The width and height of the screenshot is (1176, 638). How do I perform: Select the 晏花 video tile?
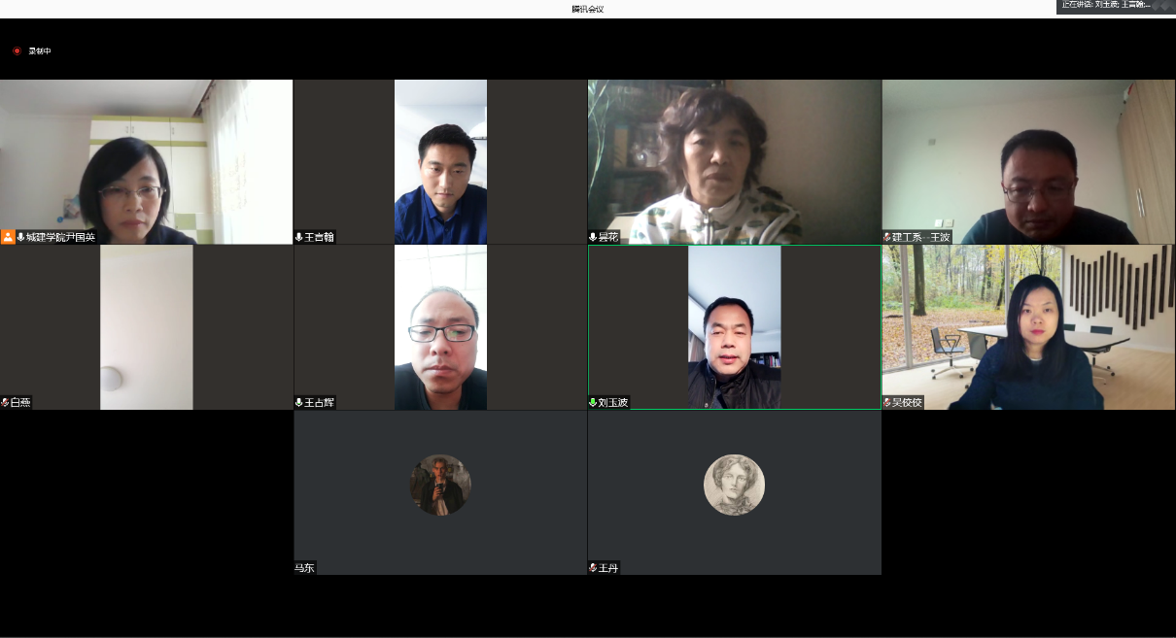coord(734,161)
